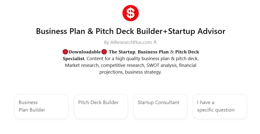Click the "financial" word in description
Viewport: 260px width, 134px height.
(x=187, y=65)
